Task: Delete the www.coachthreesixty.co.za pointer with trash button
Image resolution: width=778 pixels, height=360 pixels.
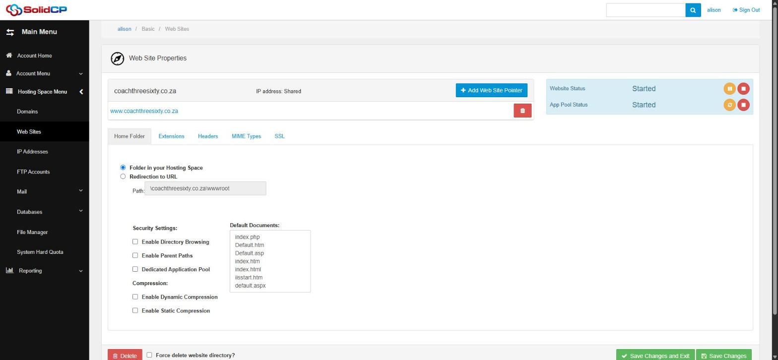Action: pos(522,111)
